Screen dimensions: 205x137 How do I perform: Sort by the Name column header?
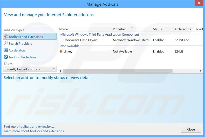click(64, 29)
